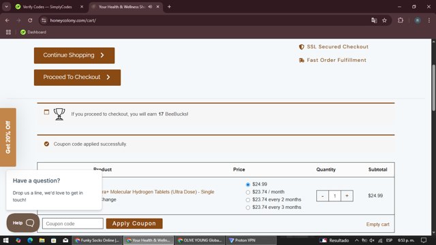Close the Your Health & Wellness tab
Screen dimensions: 436x245
point(157,7)
